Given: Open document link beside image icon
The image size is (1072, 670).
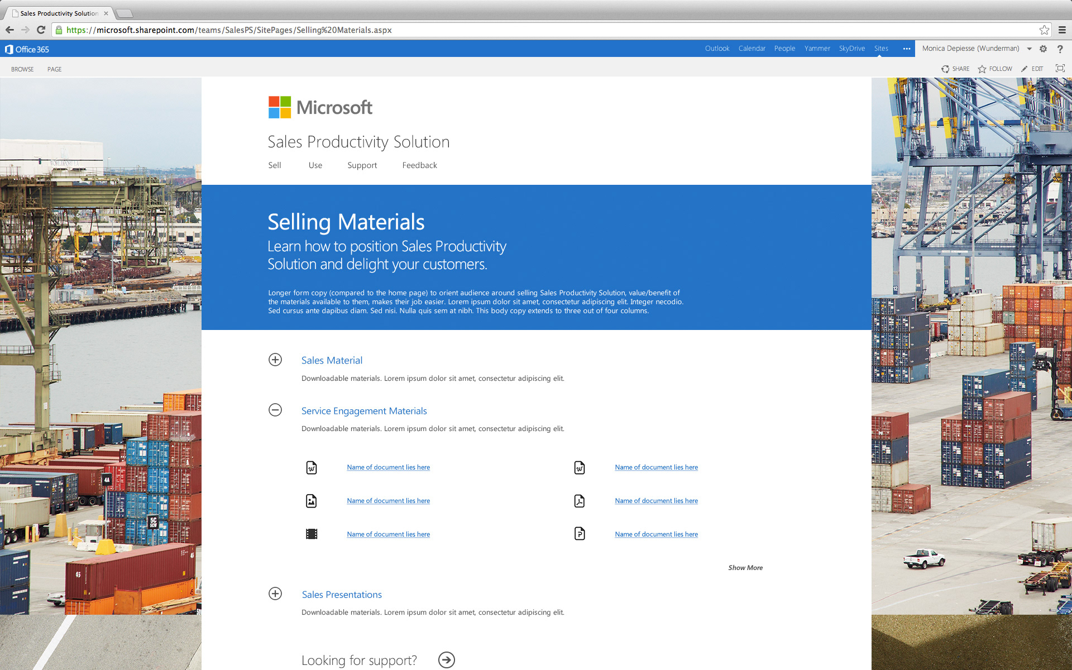Looking at the screenshot, I should (388, 501).
